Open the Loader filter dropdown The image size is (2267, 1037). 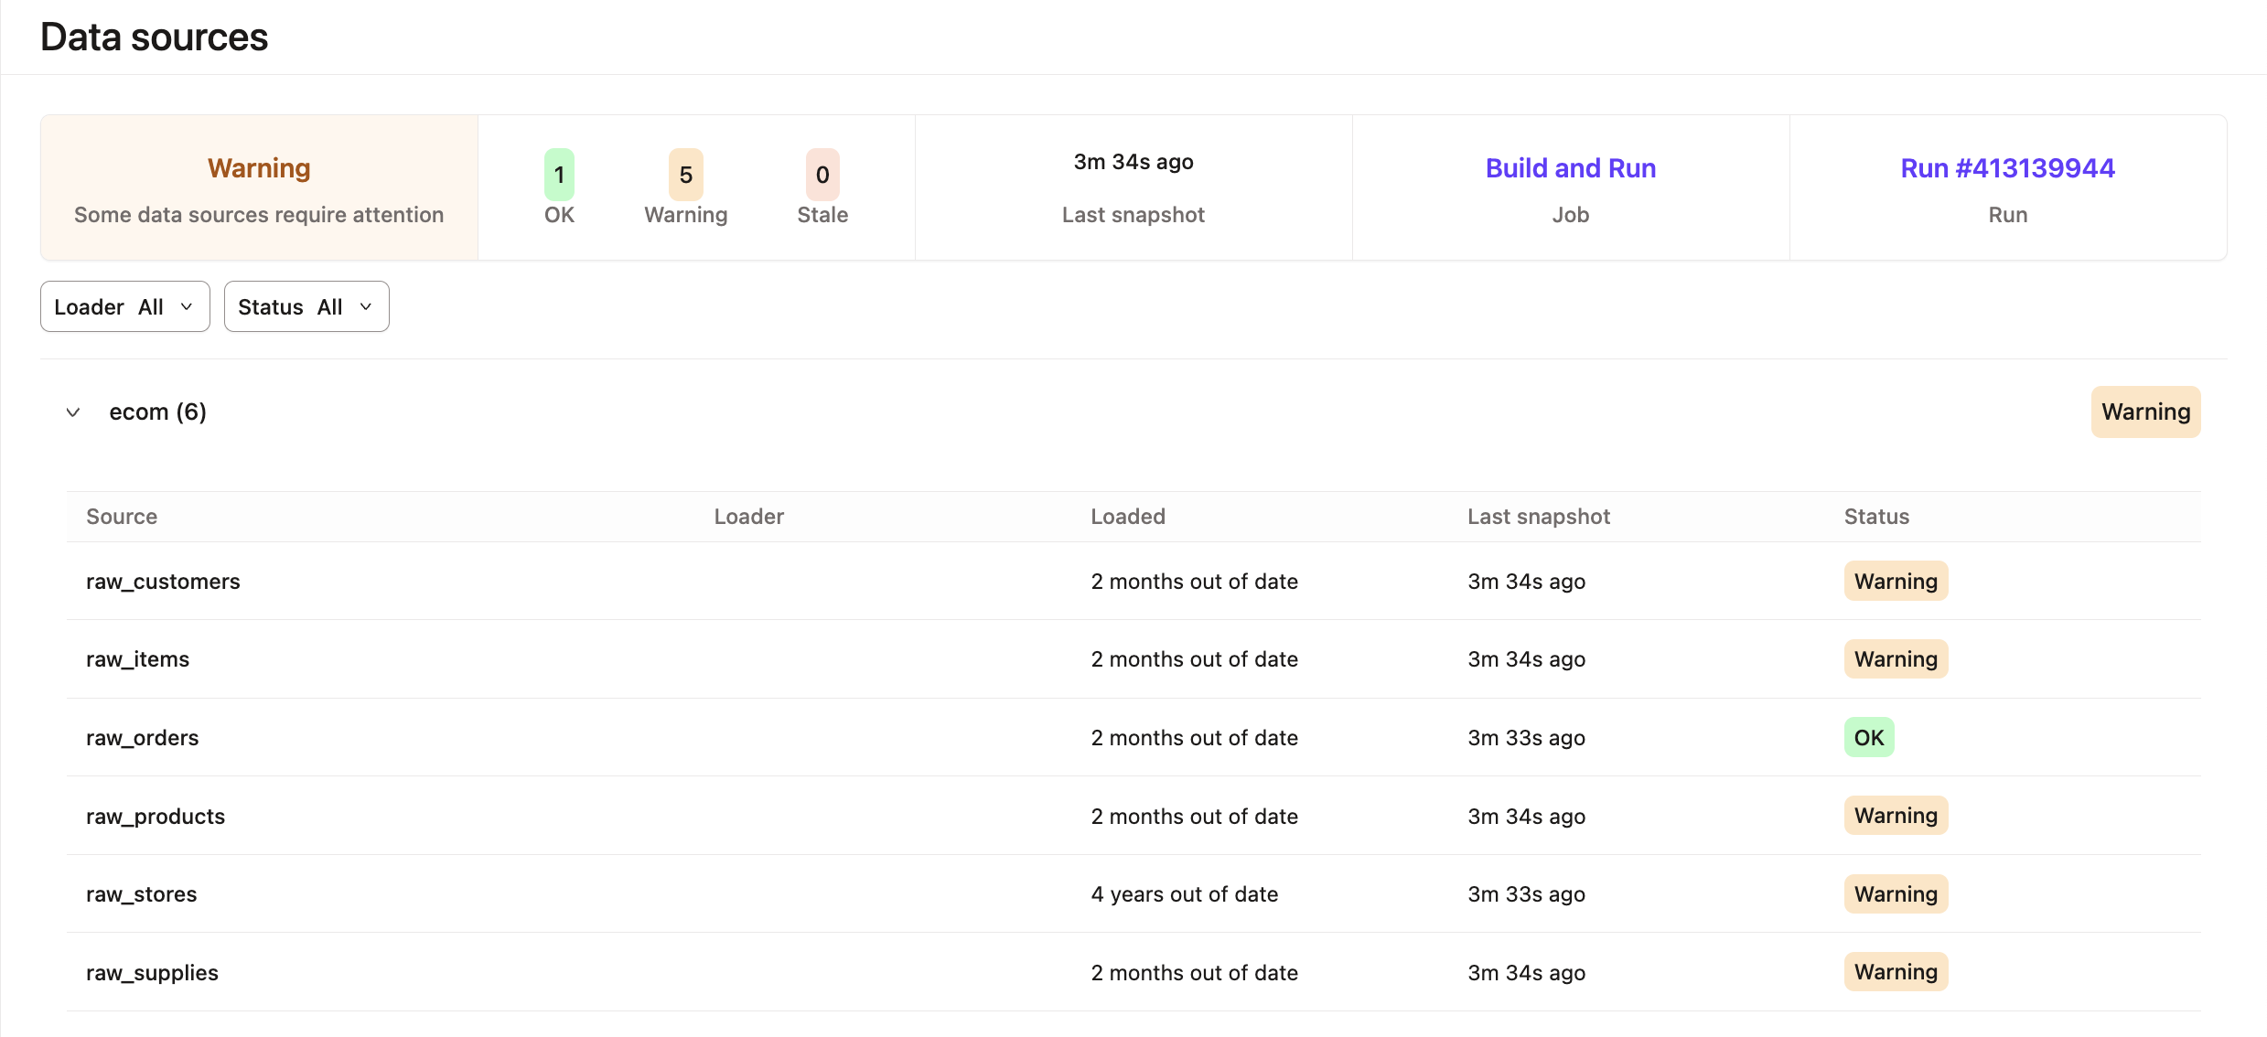pyautogui.click(x=124, y=306)
